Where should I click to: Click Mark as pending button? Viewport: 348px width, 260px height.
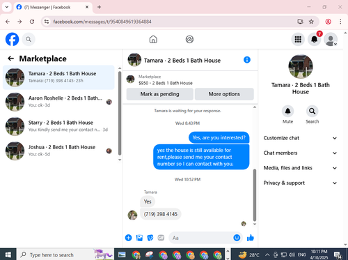[159, 94]
